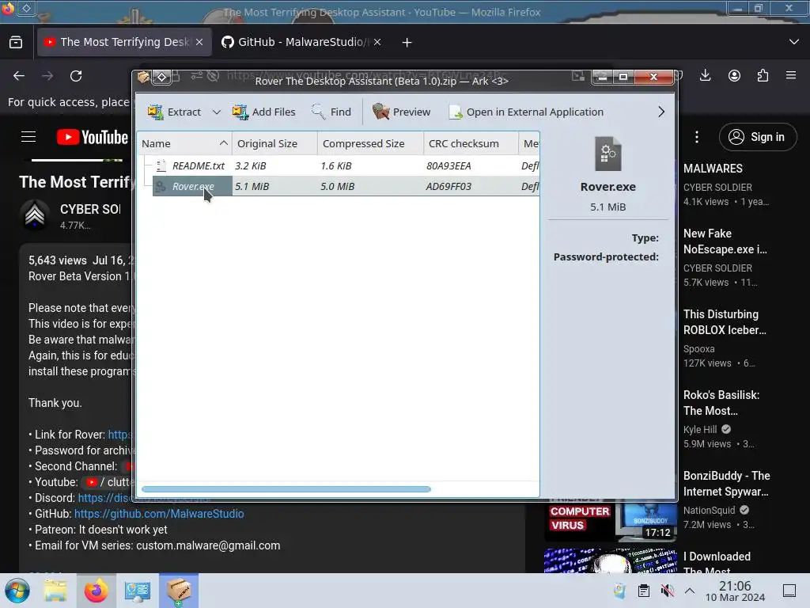This screenshot has height=608, width=810.
Task: Open the system settings taskbar icon
Action: [137, 591]
